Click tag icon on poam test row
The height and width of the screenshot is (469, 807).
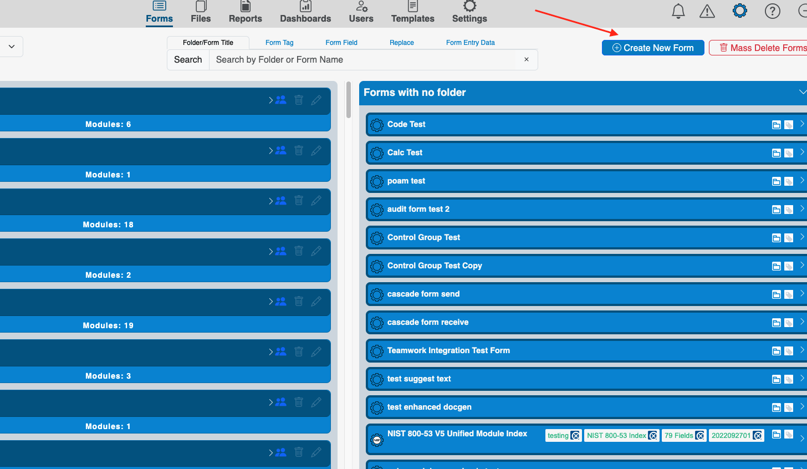(789, 181)
